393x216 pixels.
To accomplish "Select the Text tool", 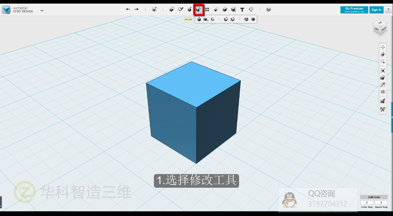I will [x=242, y=10].
